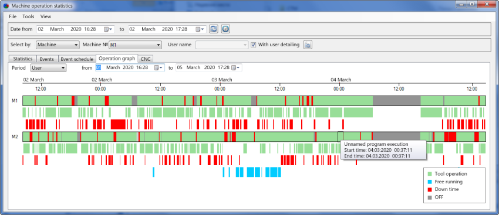Click the large gray OFF segment on M1
The height and width of the screenshot is (215, 499).
click(396, 101)
